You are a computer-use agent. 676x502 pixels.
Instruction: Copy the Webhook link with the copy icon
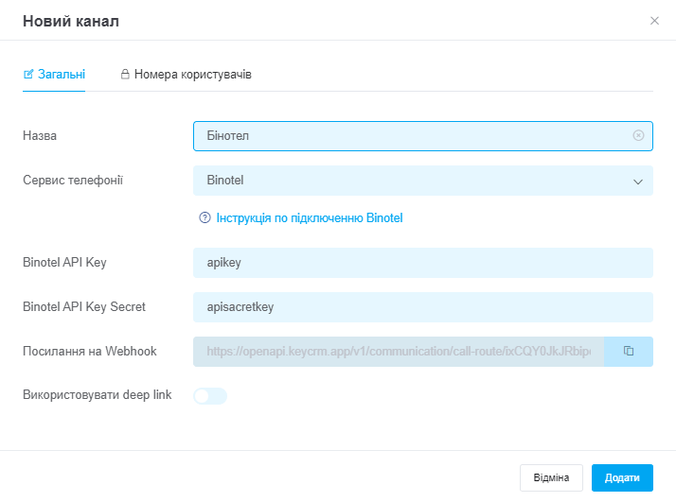pyautogui.click(x=629, y=352)
